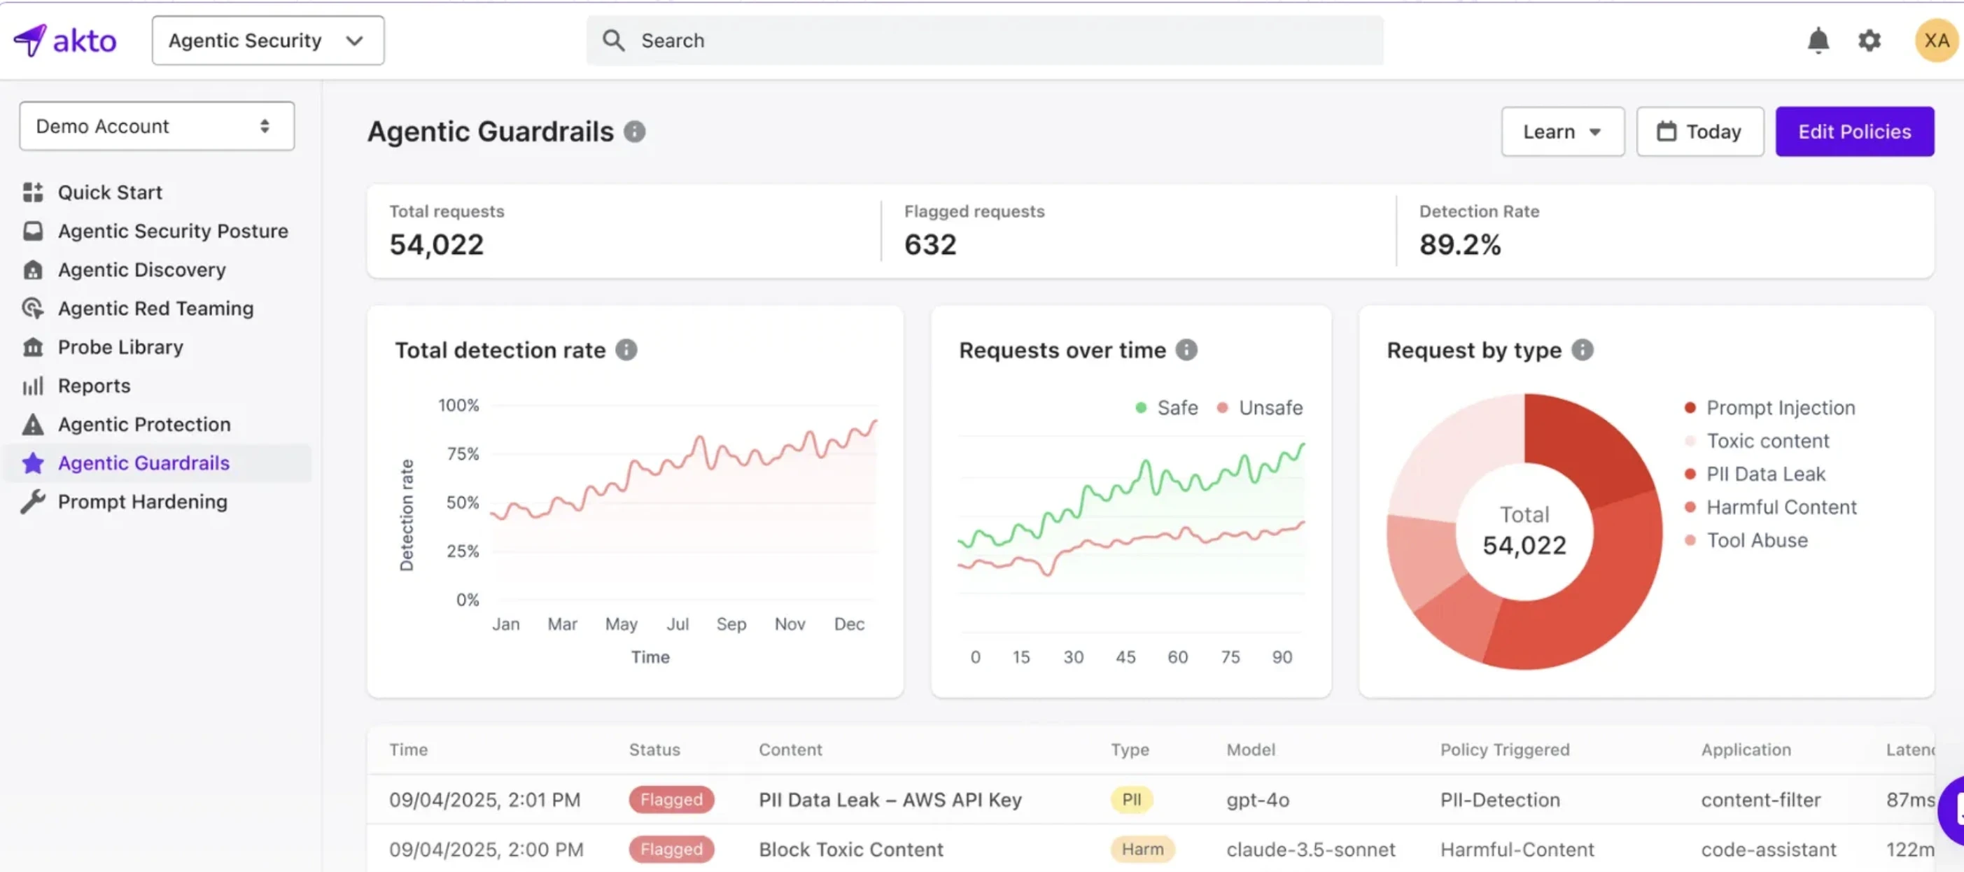Open the notifications bell
1964x872 pixels.
(1818, 41)
